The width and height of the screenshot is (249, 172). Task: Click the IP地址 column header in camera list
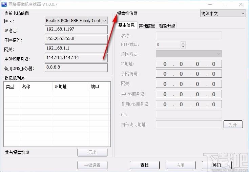click(x=71, y=87)
